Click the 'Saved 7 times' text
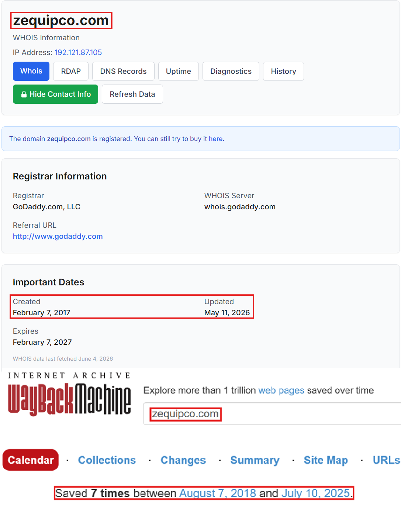The height and width of the screenshot is (505, 401). pyautogui.click(x=92, y=493)
